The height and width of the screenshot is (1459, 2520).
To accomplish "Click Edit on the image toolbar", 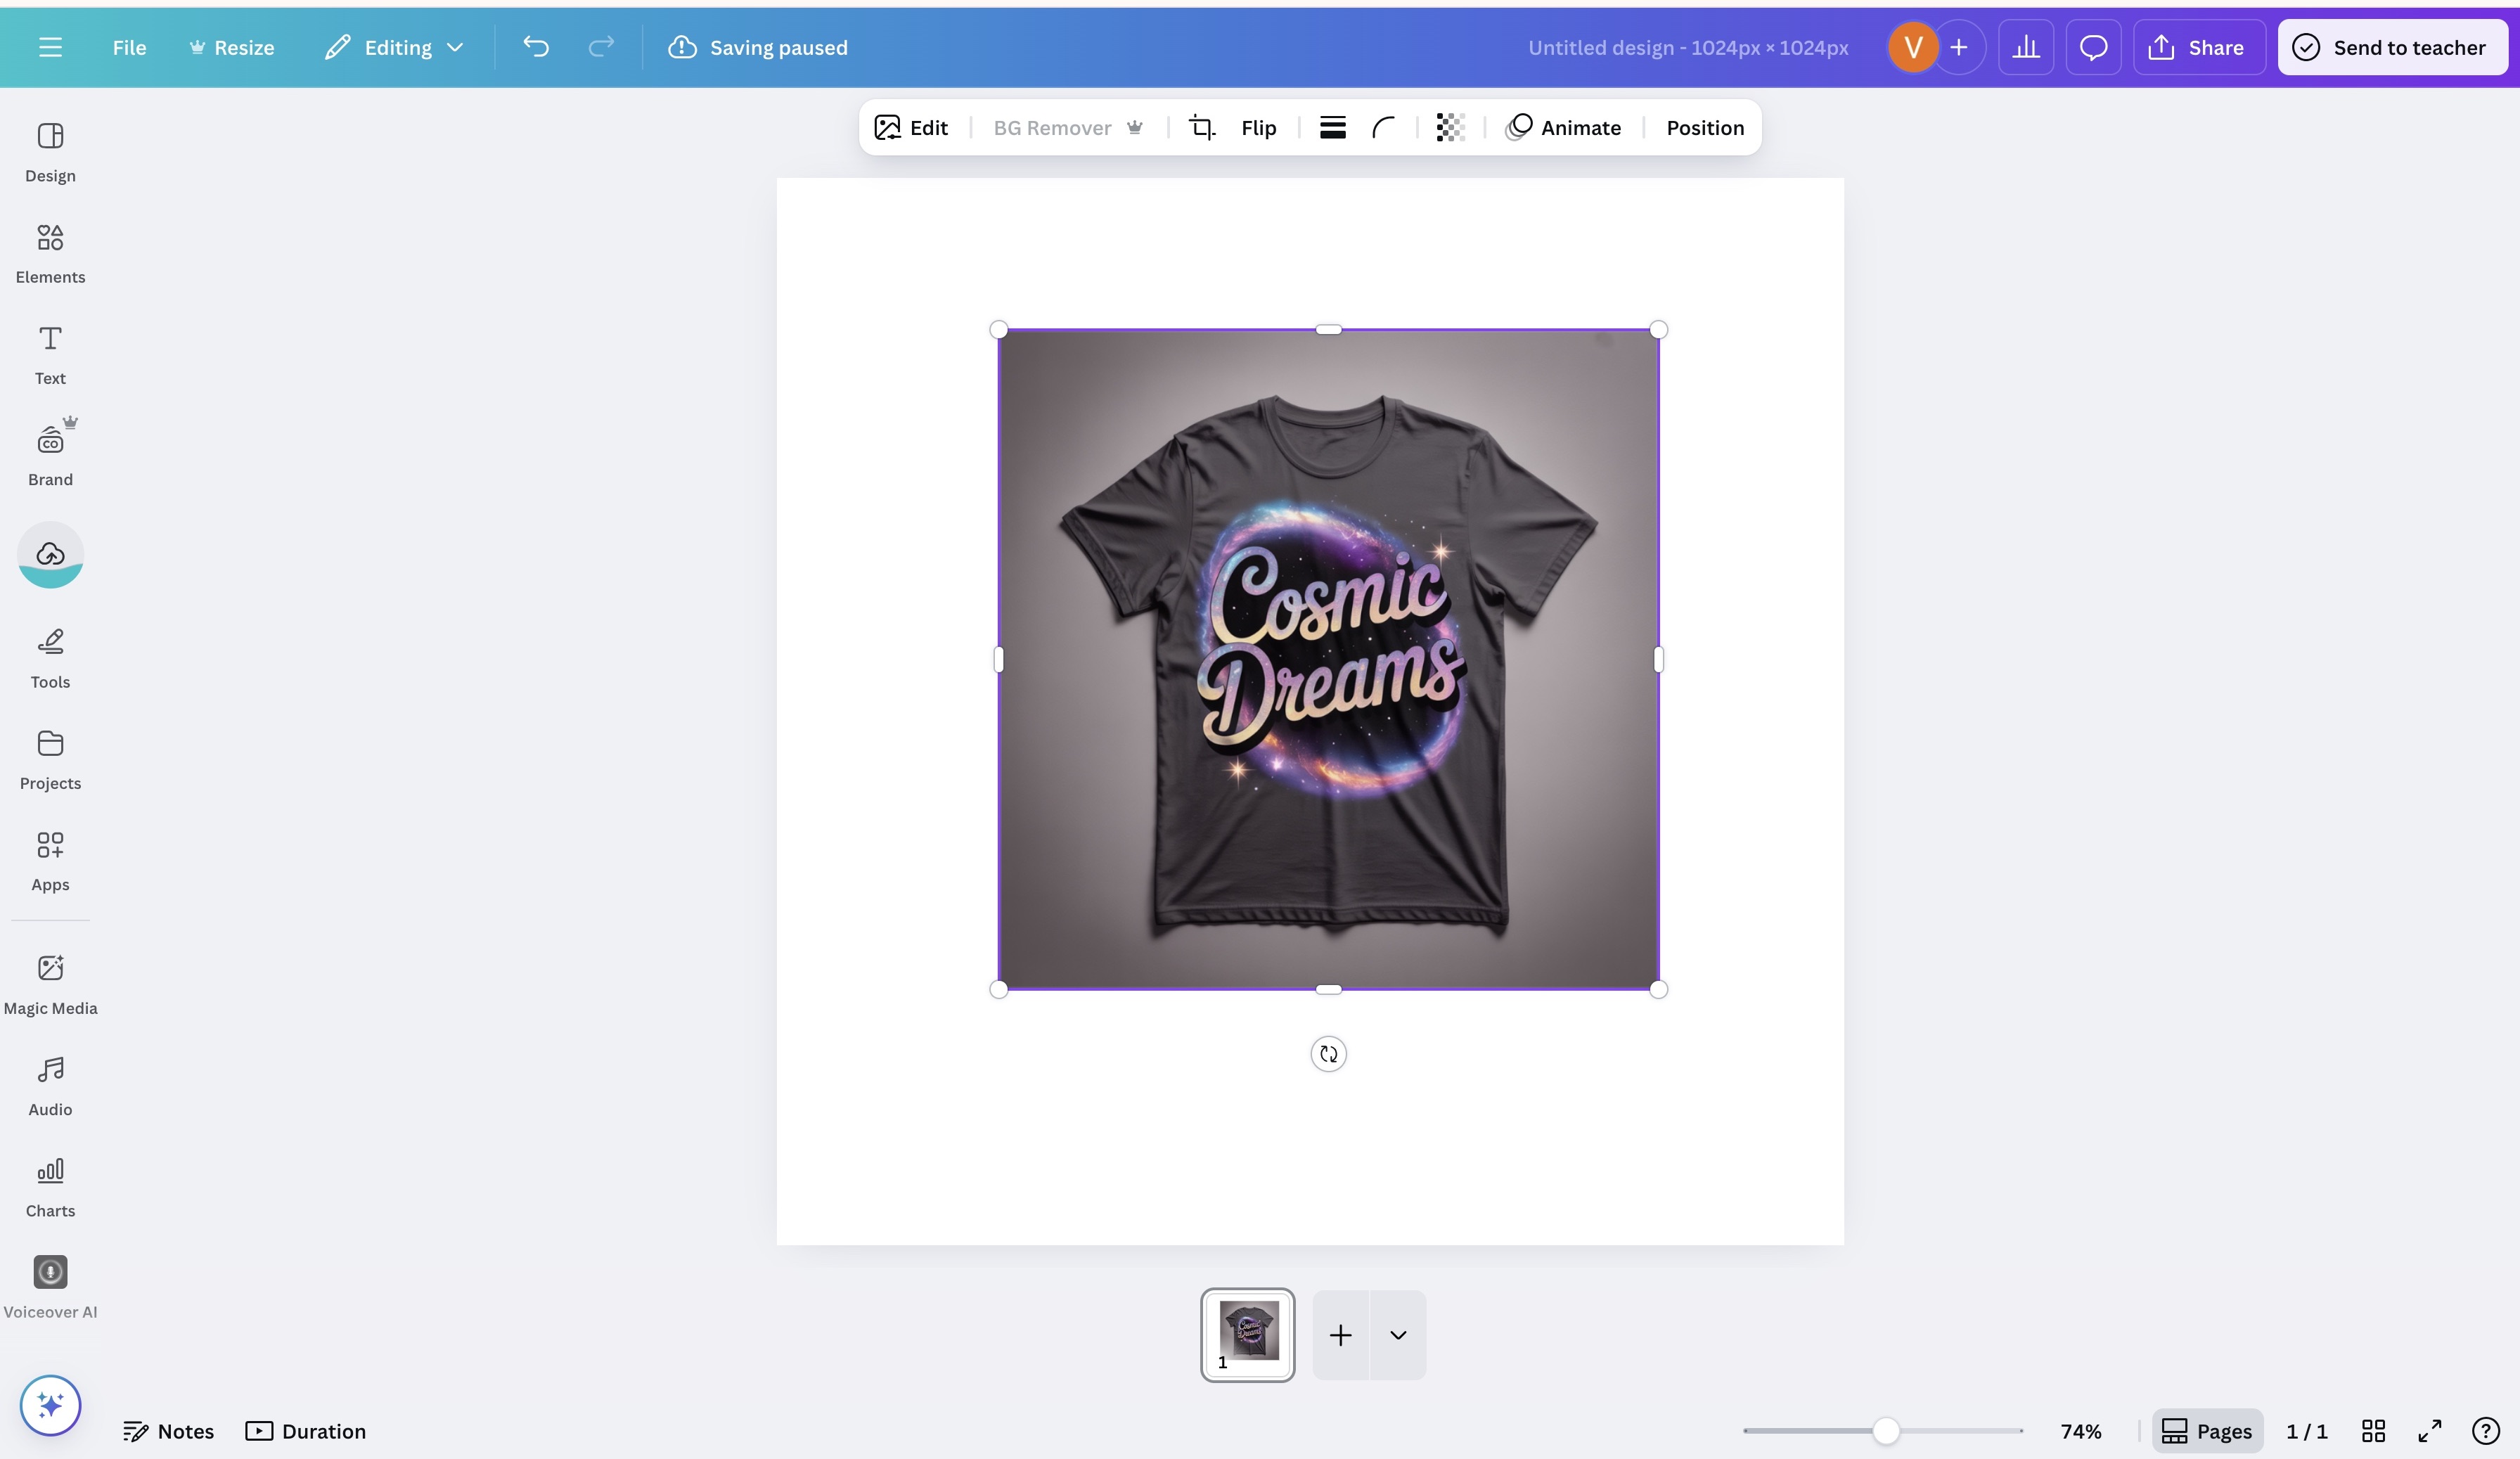I will pos(911,127).
